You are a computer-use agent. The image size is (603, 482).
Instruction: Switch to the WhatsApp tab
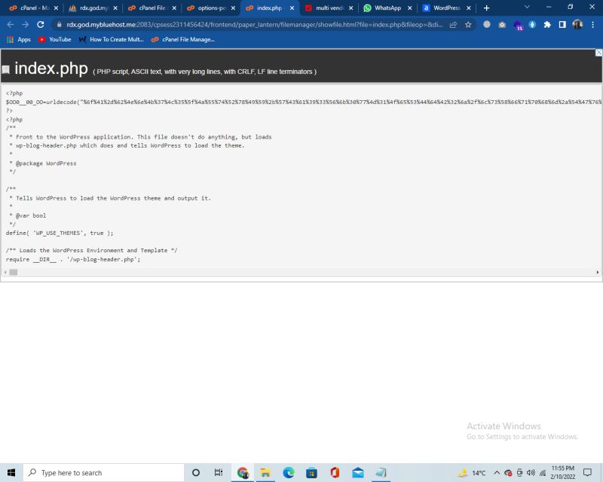387,8
